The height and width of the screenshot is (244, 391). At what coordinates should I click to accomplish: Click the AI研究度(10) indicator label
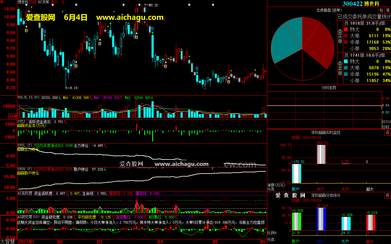28,217
